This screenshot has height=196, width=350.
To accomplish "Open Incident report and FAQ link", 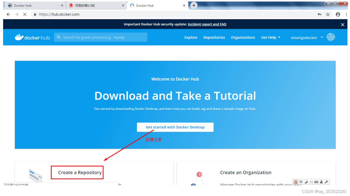I will coord(207,24).
